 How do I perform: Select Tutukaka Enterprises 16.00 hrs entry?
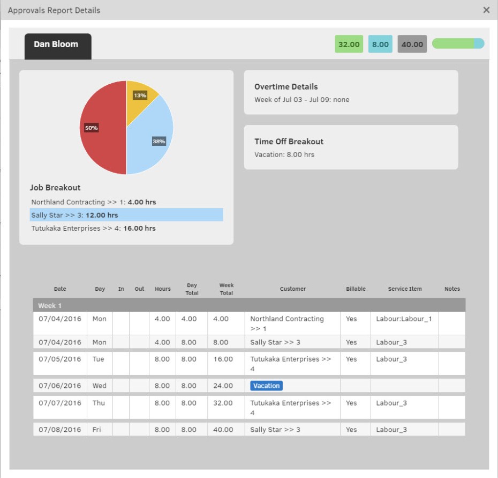pos(94,229)
